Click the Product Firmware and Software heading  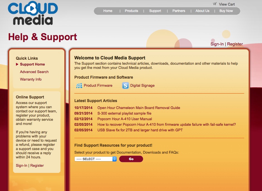coord(104,77)
